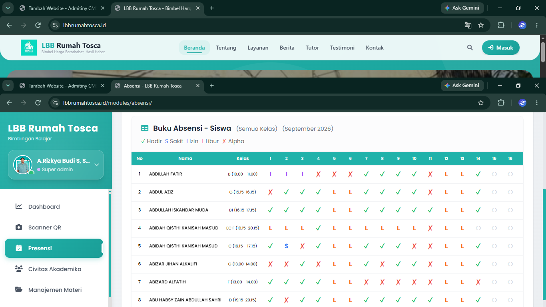Click the sidebar vertical scrollbar

[x=110, y=245]
